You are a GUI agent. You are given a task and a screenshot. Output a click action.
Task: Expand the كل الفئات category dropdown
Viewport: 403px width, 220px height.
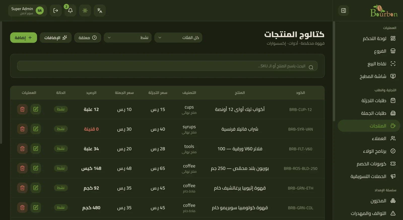(x=178, y=38)
